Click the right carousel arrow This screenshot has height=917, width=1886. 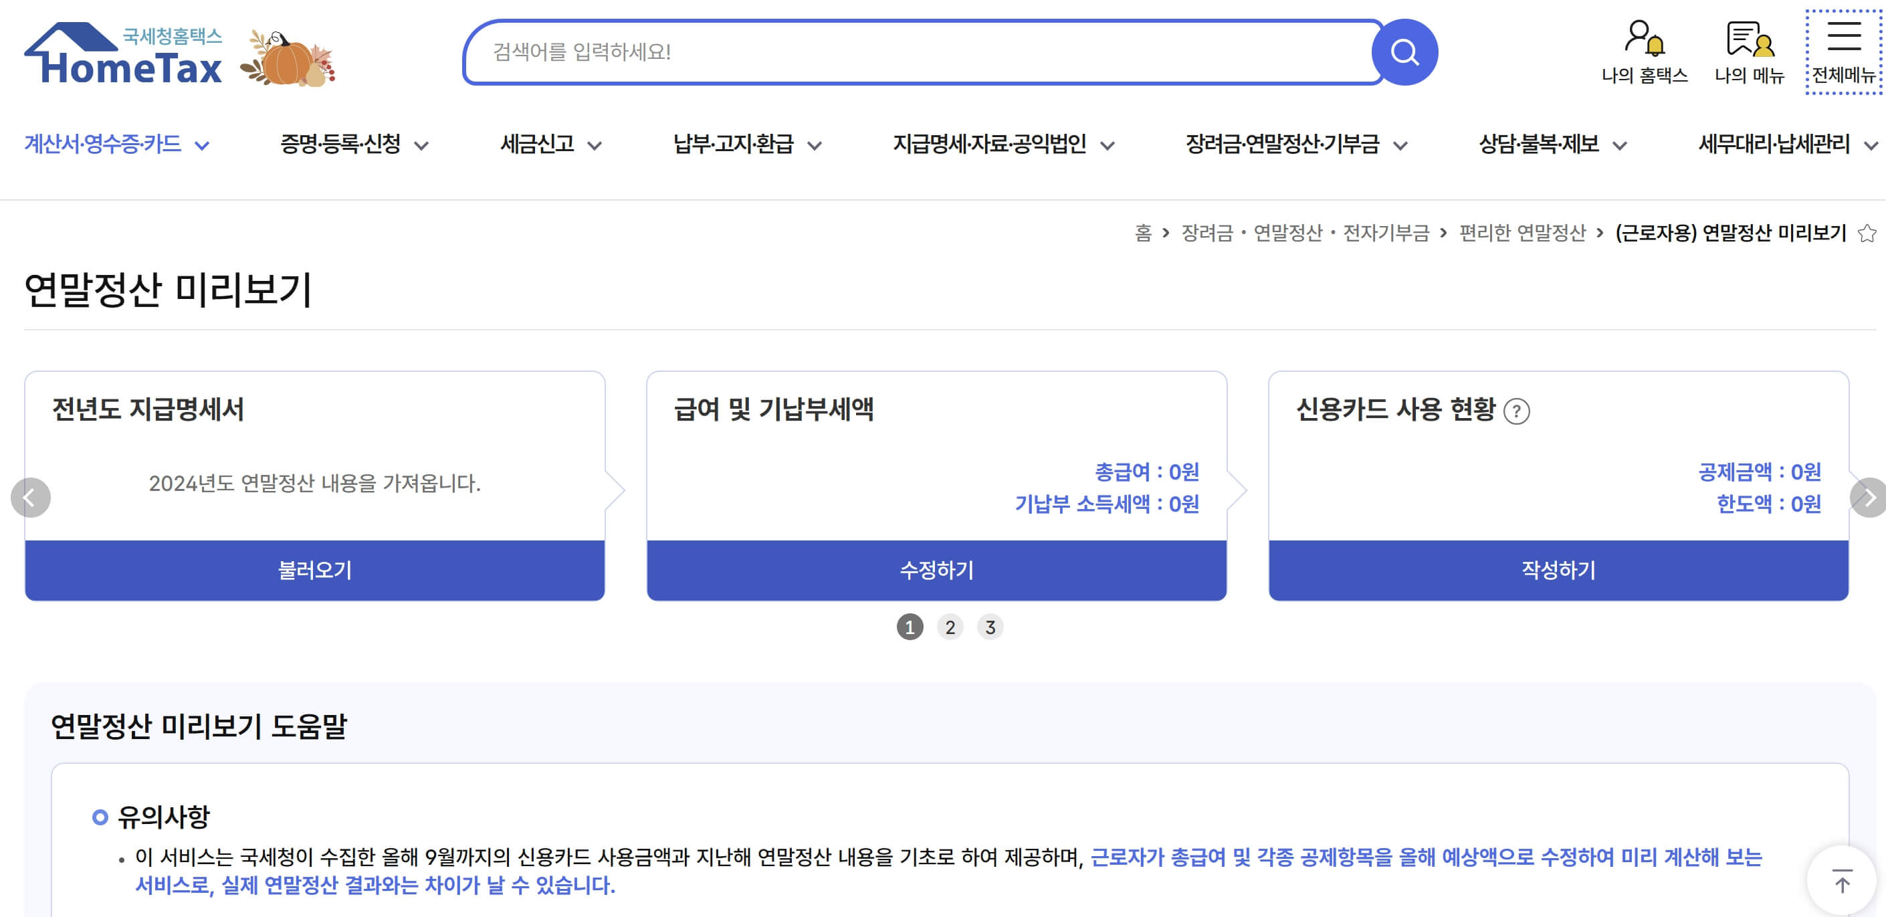coord(1871,498)
